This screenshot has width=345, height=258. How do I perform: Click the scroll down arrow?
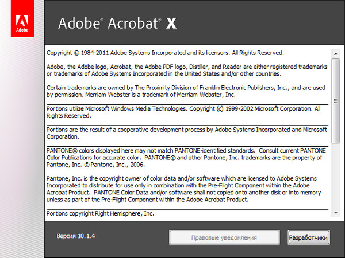pos(335,213)
